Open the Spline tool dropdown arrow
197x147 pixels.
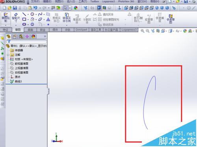click(x=44, y=15)
